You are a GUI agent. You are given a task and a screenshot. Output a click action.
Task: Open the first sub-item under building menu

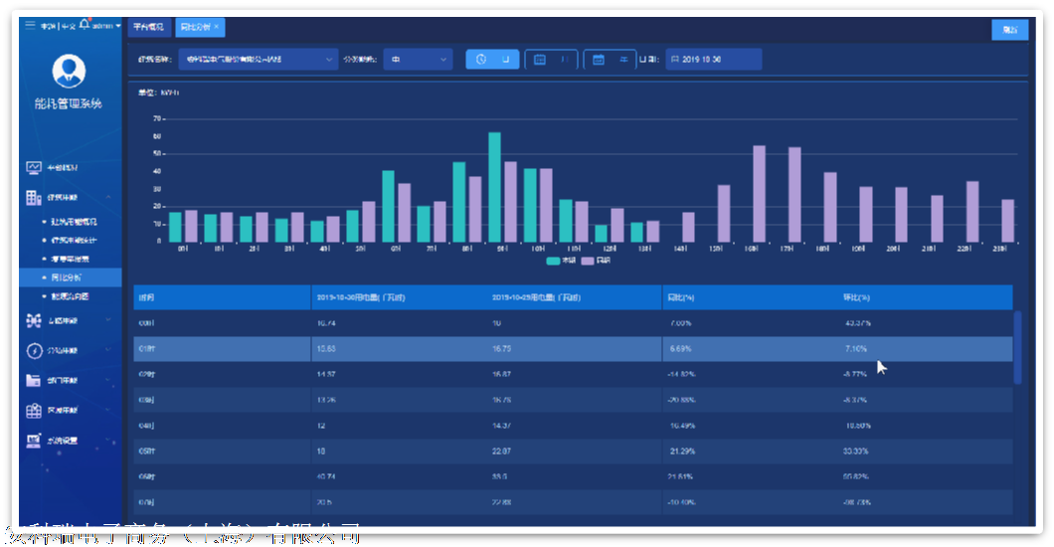tap(74, 221)
